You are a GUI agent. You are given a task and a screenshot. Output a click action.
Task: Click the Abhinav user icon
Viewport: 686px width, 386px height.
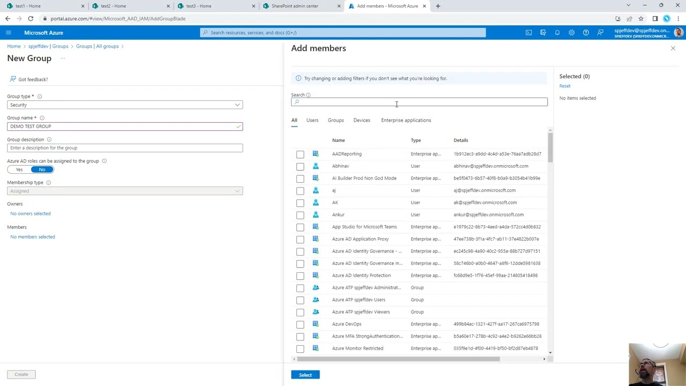point(316,166)
